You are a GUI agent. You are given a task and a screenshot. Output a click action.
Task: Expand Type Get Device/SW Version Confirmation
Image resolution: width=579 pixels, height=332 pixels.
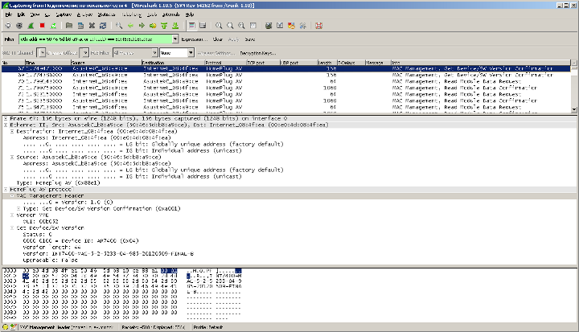18,209
